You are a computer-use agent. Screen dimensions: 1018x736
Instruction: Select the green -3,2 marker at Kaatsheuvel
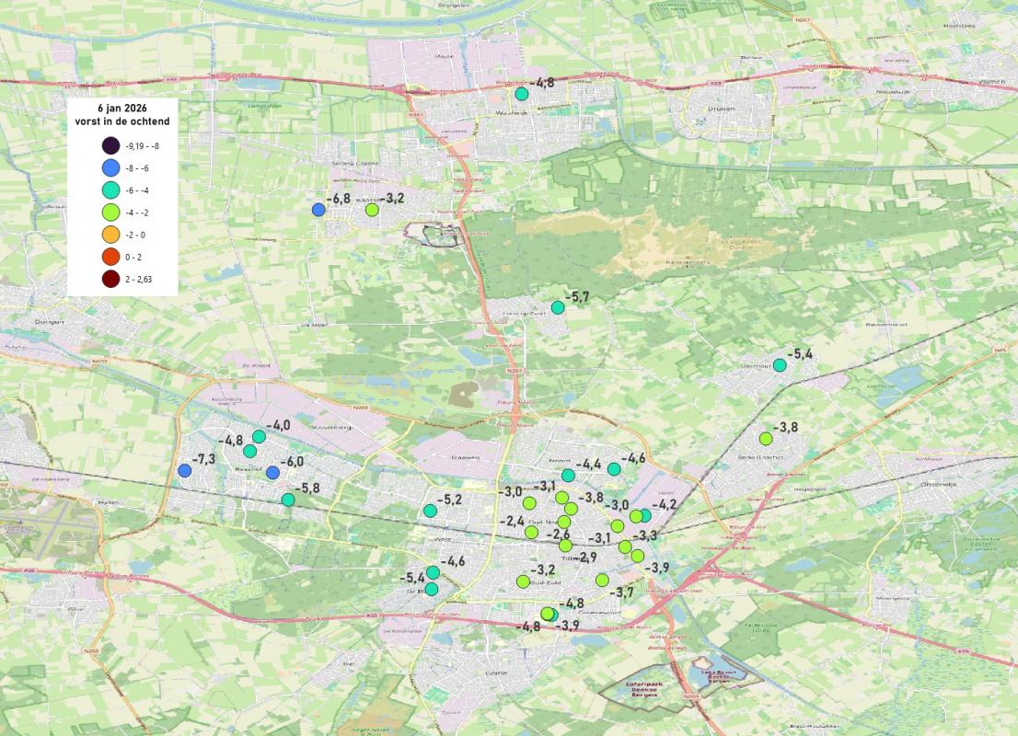tap(372, 210)
